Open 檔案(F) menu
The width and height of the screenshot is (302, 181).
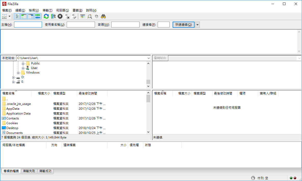[x=7, y=10]
